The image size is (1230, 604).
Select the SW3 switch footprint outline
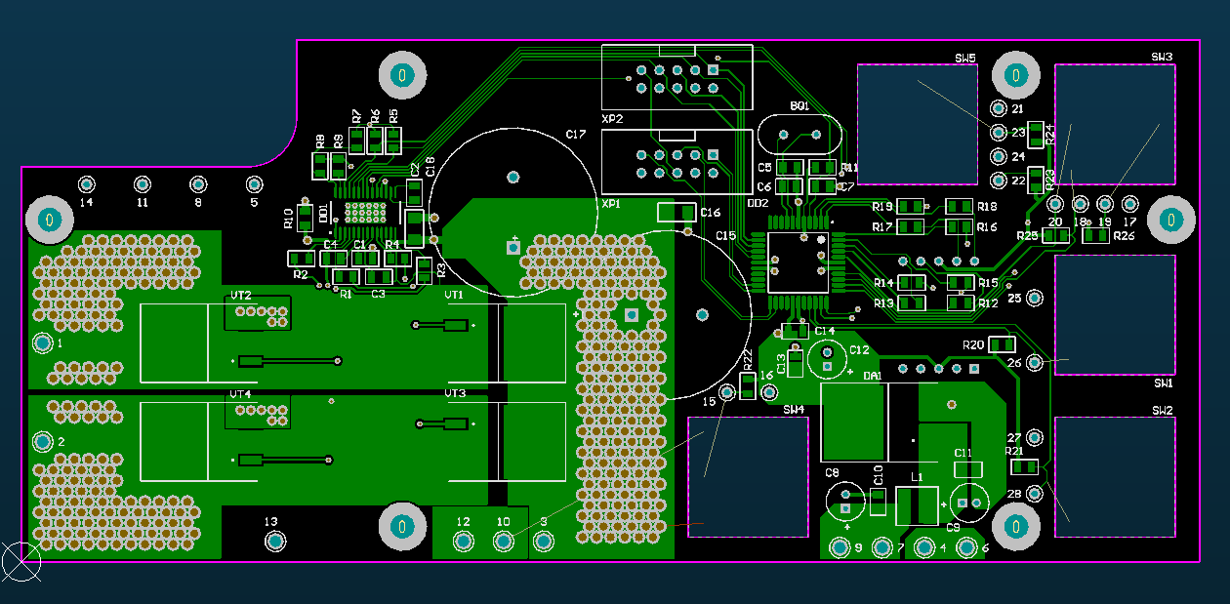point(1115,124)
